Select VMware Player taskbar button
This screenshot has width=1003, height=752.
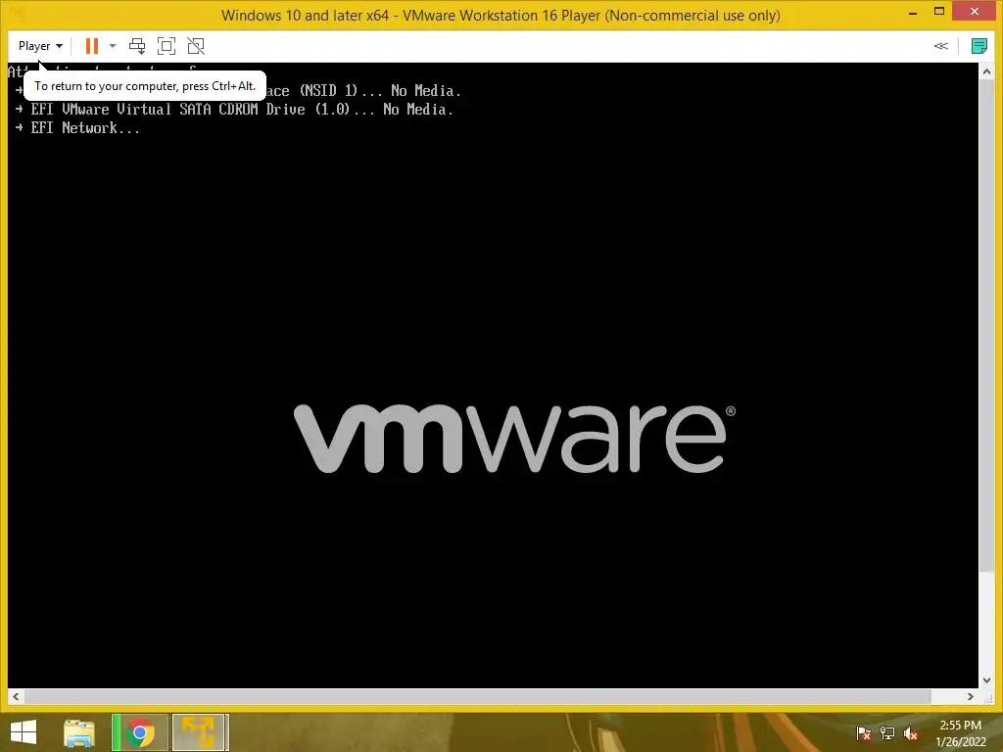click(x=200, y=732)
